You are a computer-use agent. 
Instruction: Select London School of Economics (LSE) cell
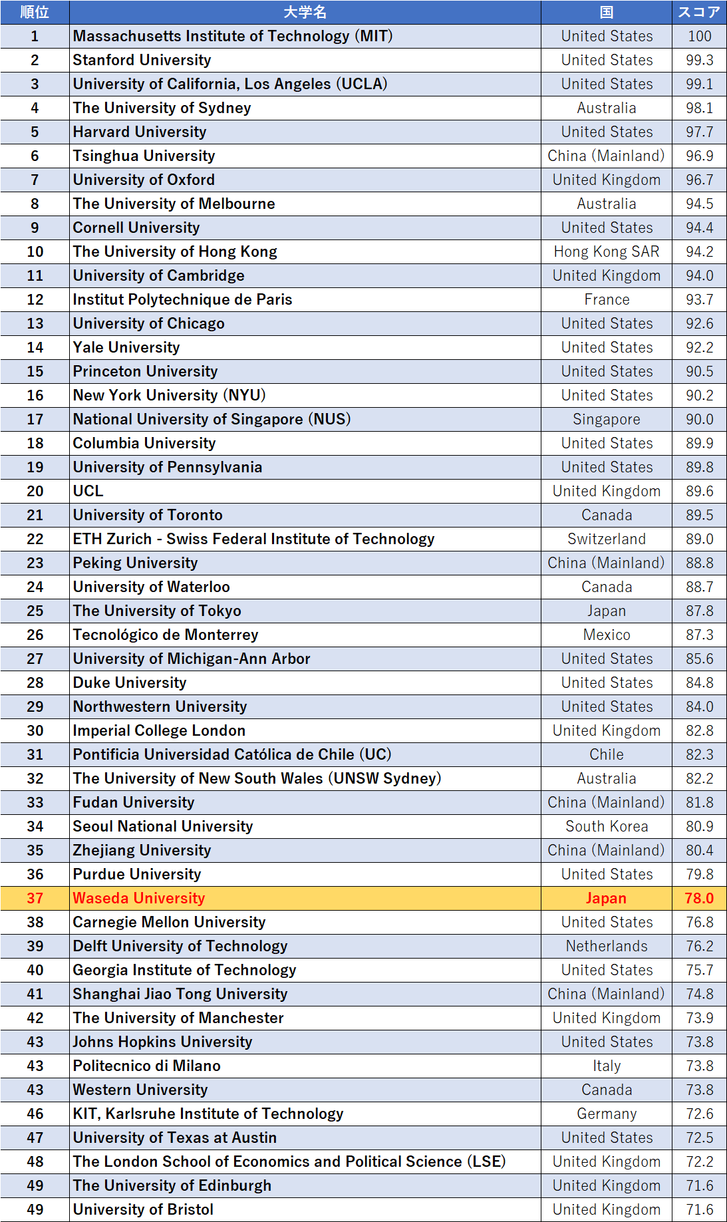[305, 1161]
